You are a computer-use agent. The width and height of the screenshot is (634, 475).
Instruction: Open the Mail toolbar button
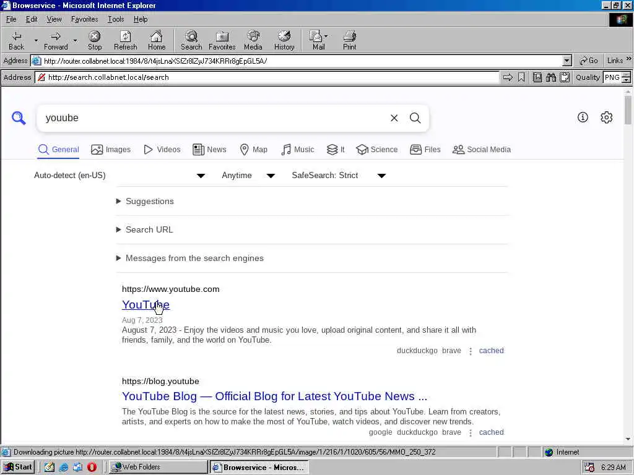(318, 40)
